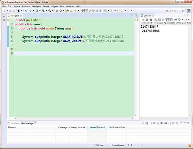Open Display Selected Console dropdown arrow
Screen dimensions: 193x149
point(182,20)
